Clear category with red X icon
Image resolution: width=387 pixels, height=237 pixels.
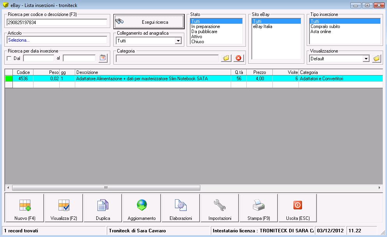239,58
